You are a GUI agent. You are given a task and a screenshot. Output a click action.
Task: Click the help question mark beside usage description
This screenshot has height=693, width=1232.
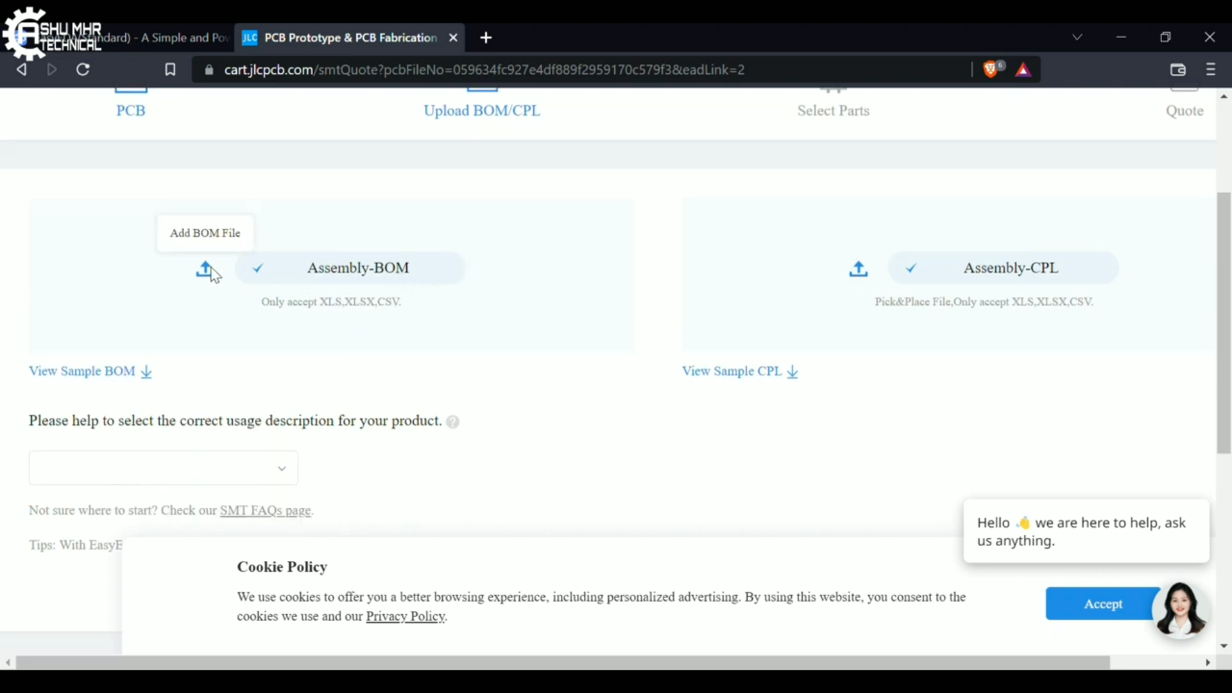(x=452, y=422)
